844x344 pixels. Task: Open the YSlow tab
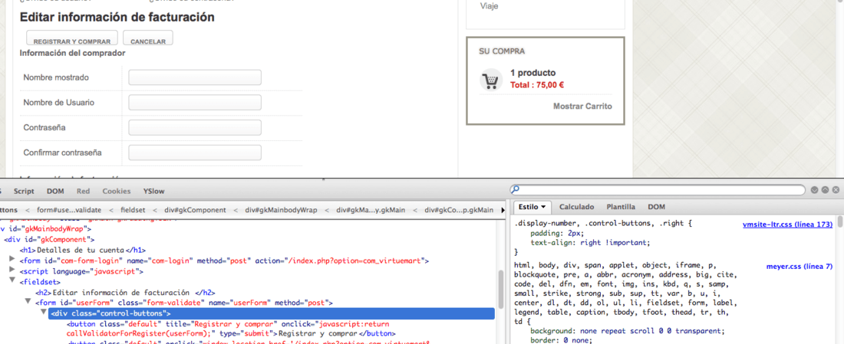point(154,191)
